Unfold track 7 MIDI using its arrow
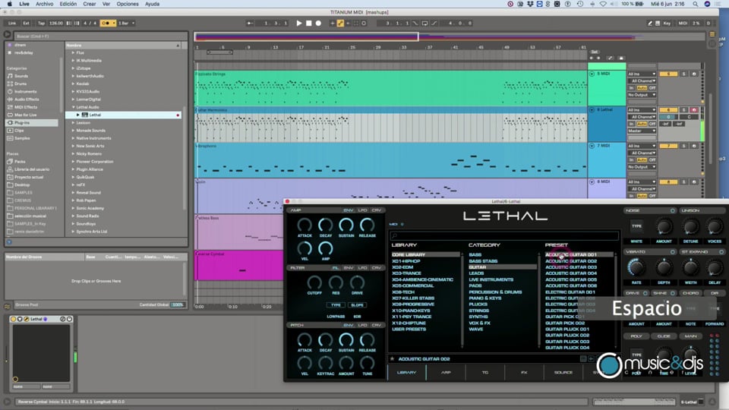Image resolution: width=729 pixels, height=410 pixels. [x=592, y=146]
